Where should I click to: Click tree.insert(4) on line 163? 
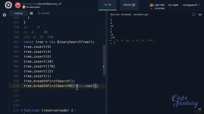37,52
